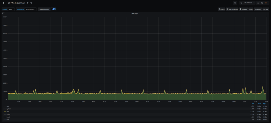The width and height of the screenshot is (271, 123).
Task: Click user min value 6.27%
Action: [252, 106]
